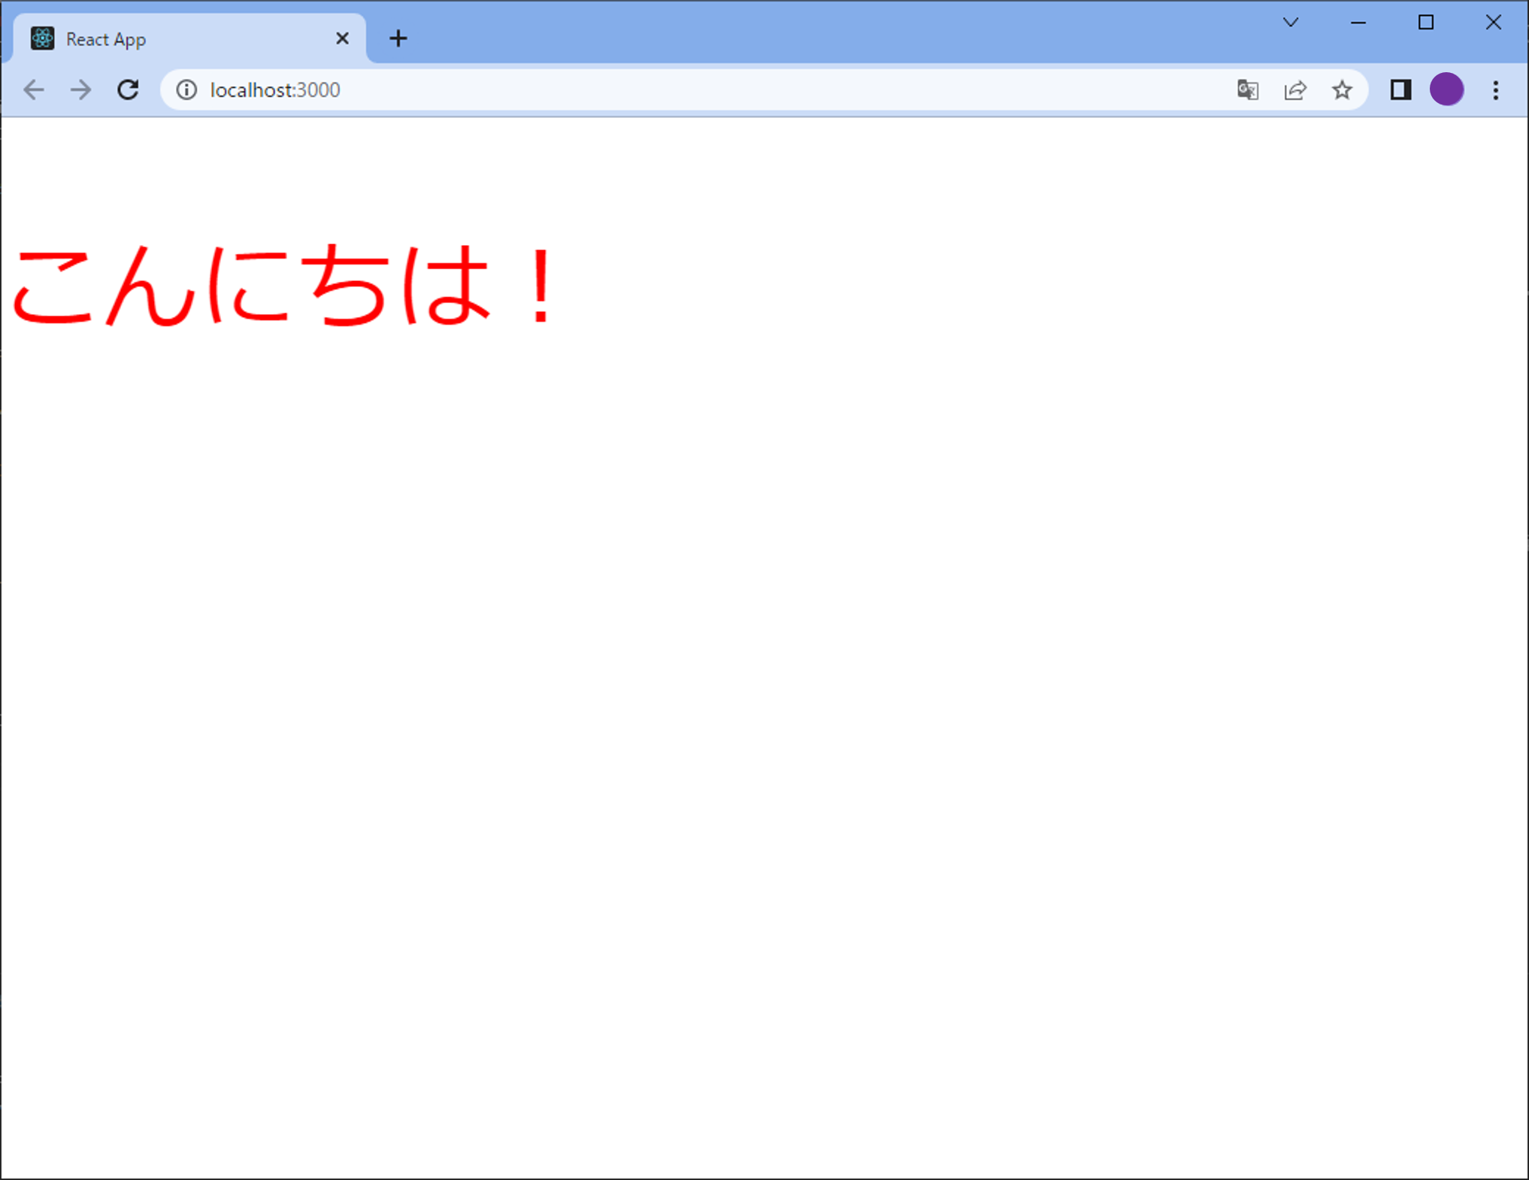Minimize the browser window
Image resolution: width=1529 pixels, height=1180 pixels.
coord(1358,23)
